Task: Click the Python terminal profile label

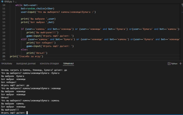Action: (x=174, y=64)
